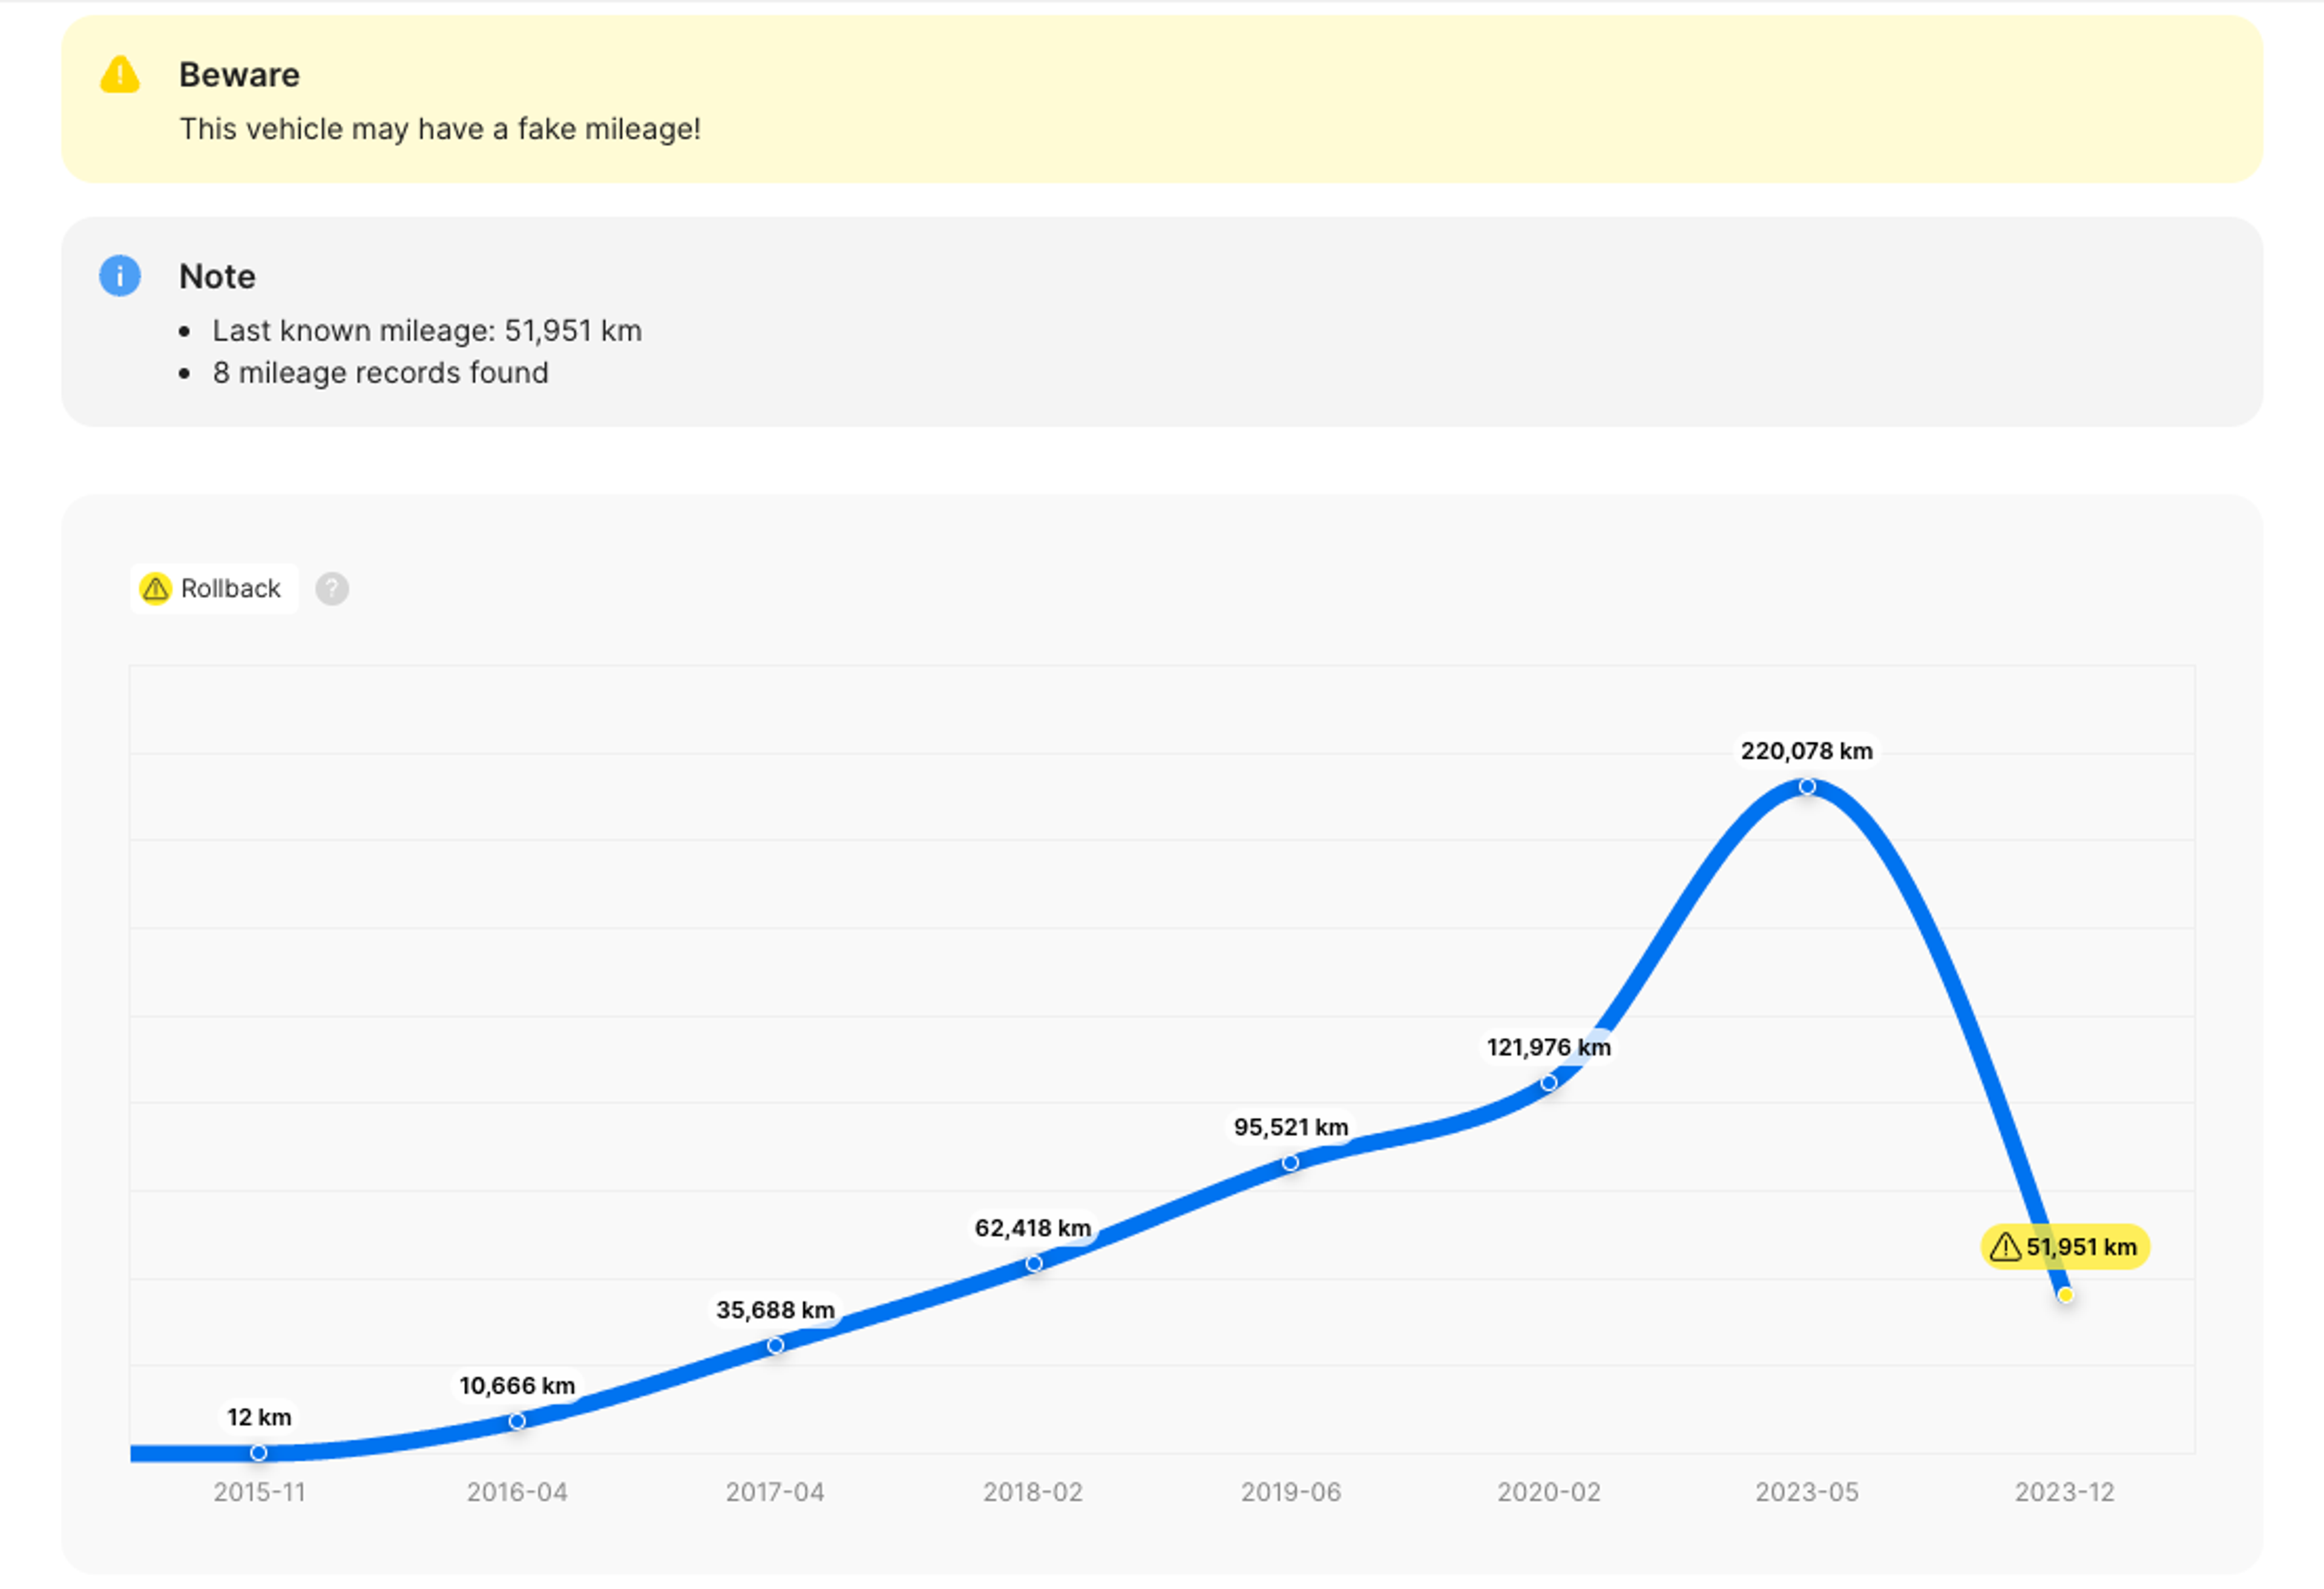Image resolution: width=2324 pixels, height=1589 pixels.
Task: Select the 35,688 km data point
Action: [775, 1346]
